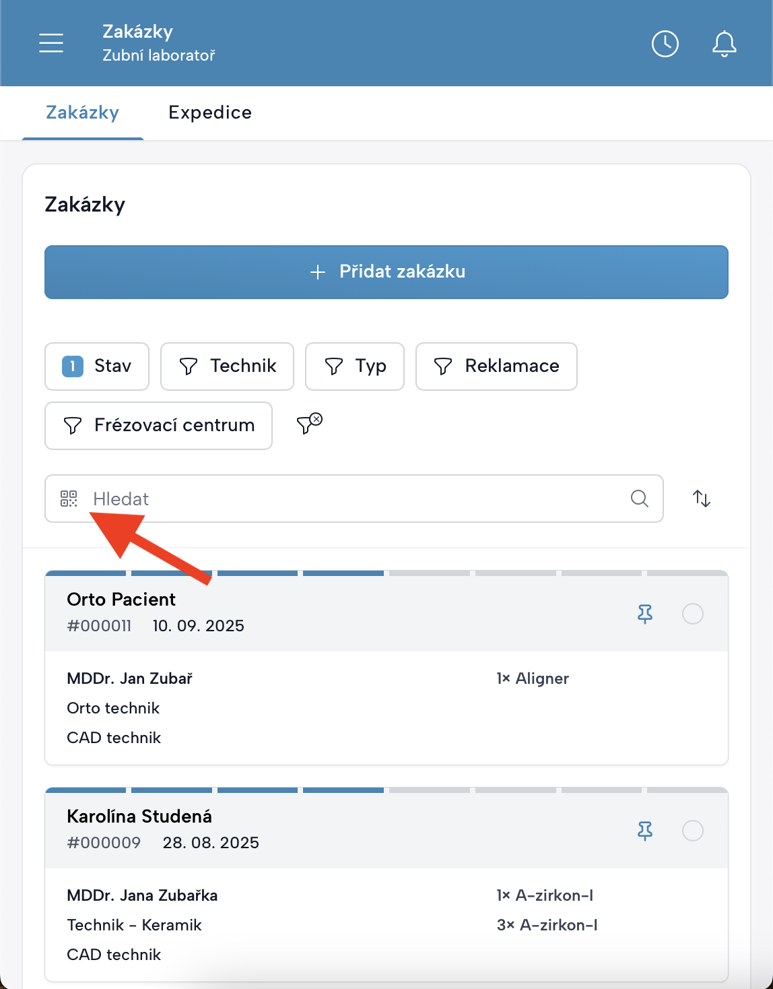Open the clock history icon
Image resolution: width=773 pixels, height=989 pixels.
point(665,44)
